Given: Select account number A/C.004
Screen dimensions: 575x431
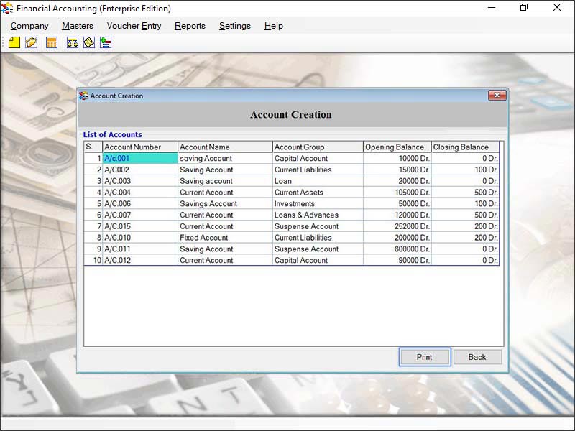Looking at the screenshot, I should [x=140, y=193].
